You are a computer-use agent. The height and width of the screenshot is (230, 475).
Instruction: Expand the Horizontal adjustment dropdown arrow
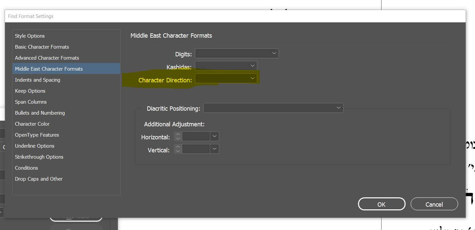click(215, 136)
